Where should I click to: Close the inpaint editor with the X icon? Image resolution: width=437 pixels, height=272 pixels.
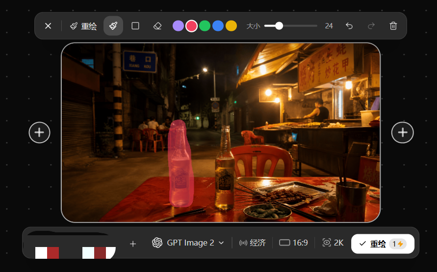click(x=48, y=26)
